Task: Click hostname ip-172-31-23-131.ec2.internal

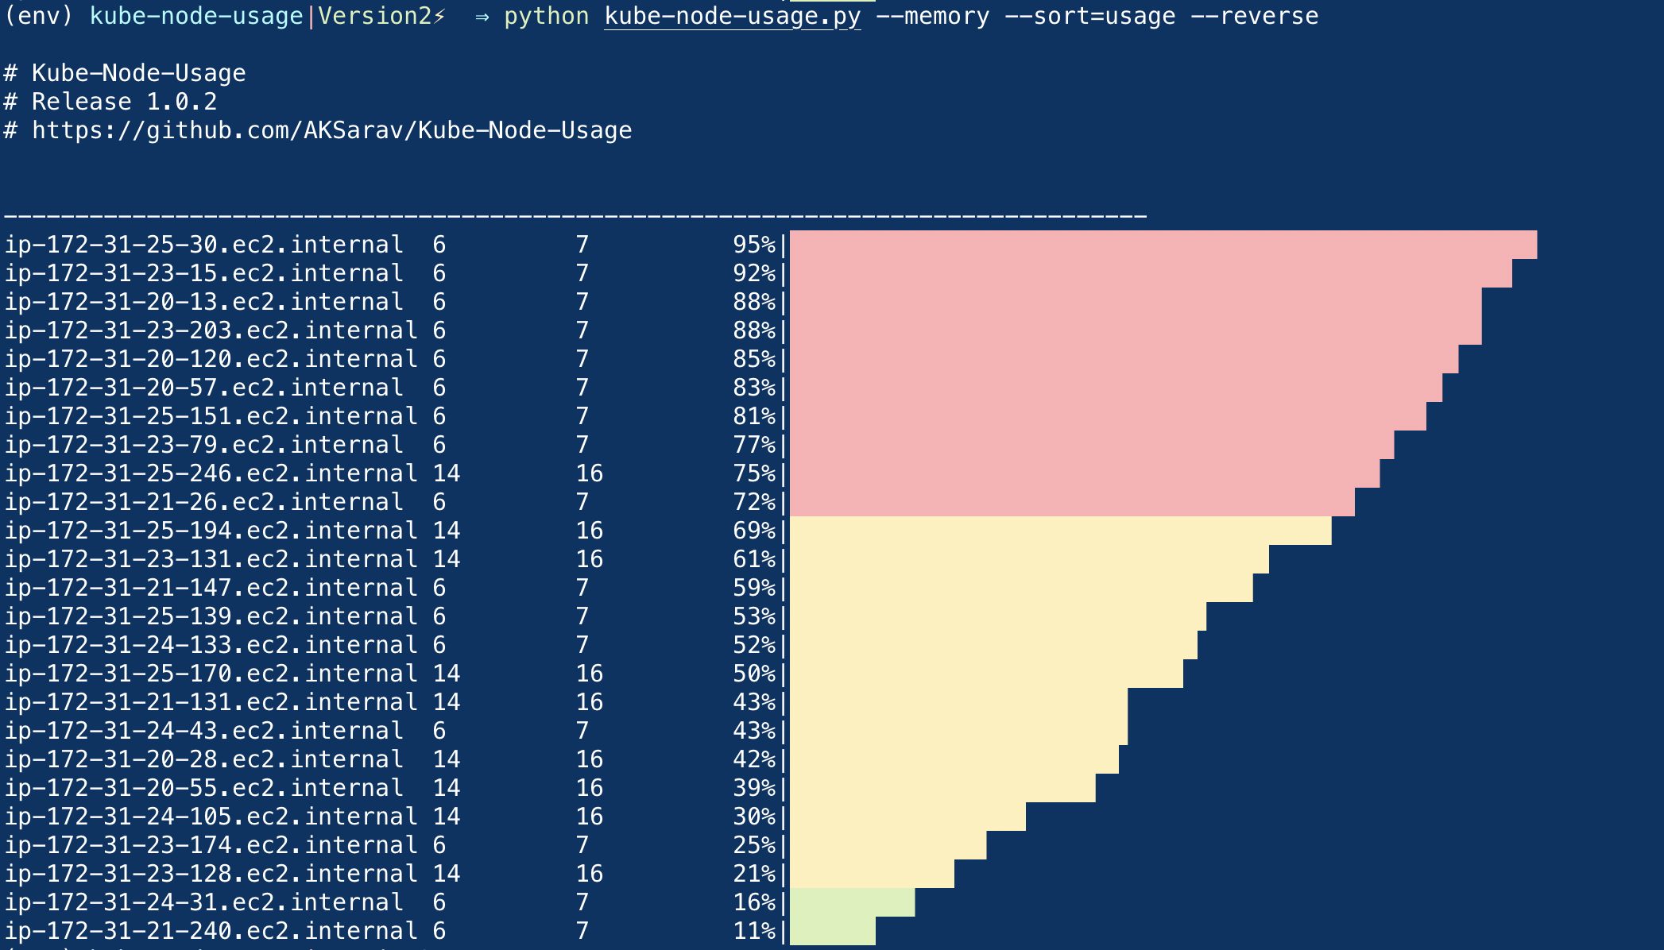Action: pos(211,559)
